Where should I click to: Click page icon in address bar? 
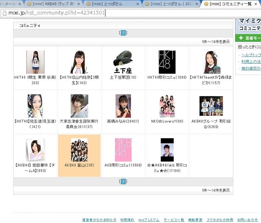4,13
